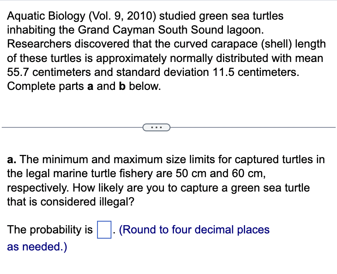Viewport: 337px width, 274px height.
Task: Click the 'Grand Cayman South Sound lagoon' text
Action: tap(170, 30)
